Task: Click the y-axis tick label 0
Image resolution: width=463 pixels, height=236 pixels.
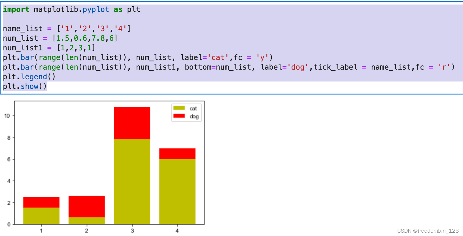Action: click(x=9, y=224)
